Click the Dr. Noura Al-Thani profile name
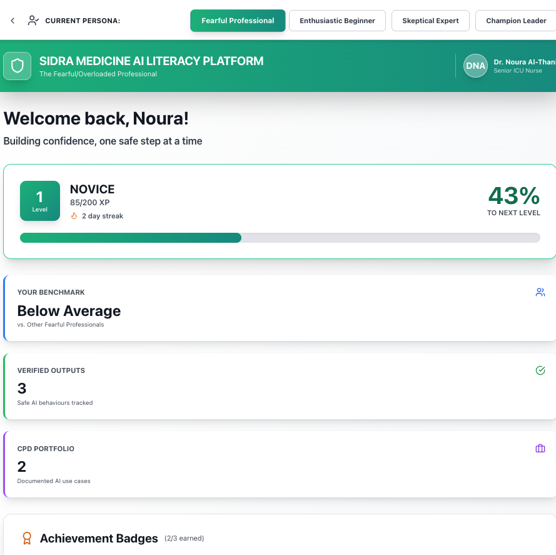 [x=524, y=62]
